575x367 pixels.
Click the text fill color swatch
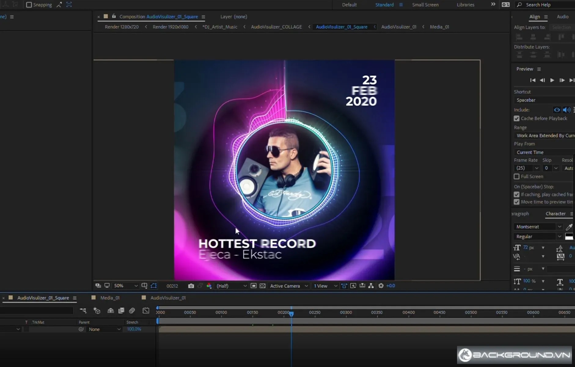[x=569, y=236]
